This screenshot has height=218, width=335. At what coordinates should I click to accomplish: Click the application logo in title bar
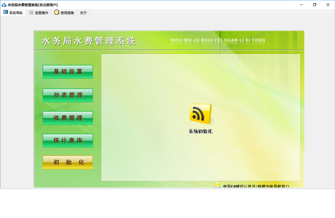click(x=4, y=5)
